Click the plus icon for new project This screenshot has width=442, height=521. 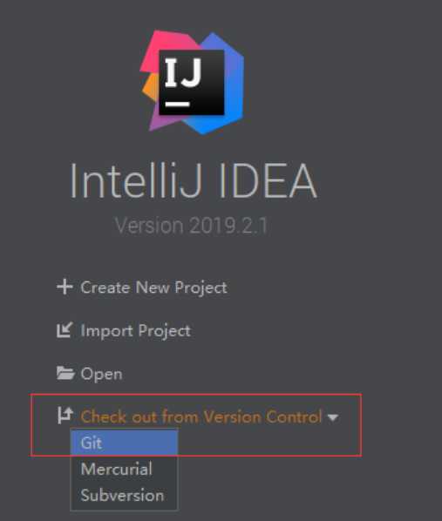65,287
